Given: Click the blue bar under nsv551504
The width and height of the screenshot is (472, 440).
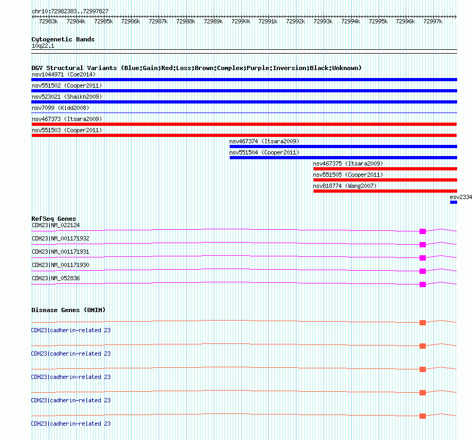Looking at the screenshot, I should [x=343, y=158].
